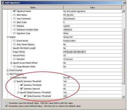Viewport: 127px width, 110px height.
Task: Close the Add Signature dialog
Action: coord(124,3)
